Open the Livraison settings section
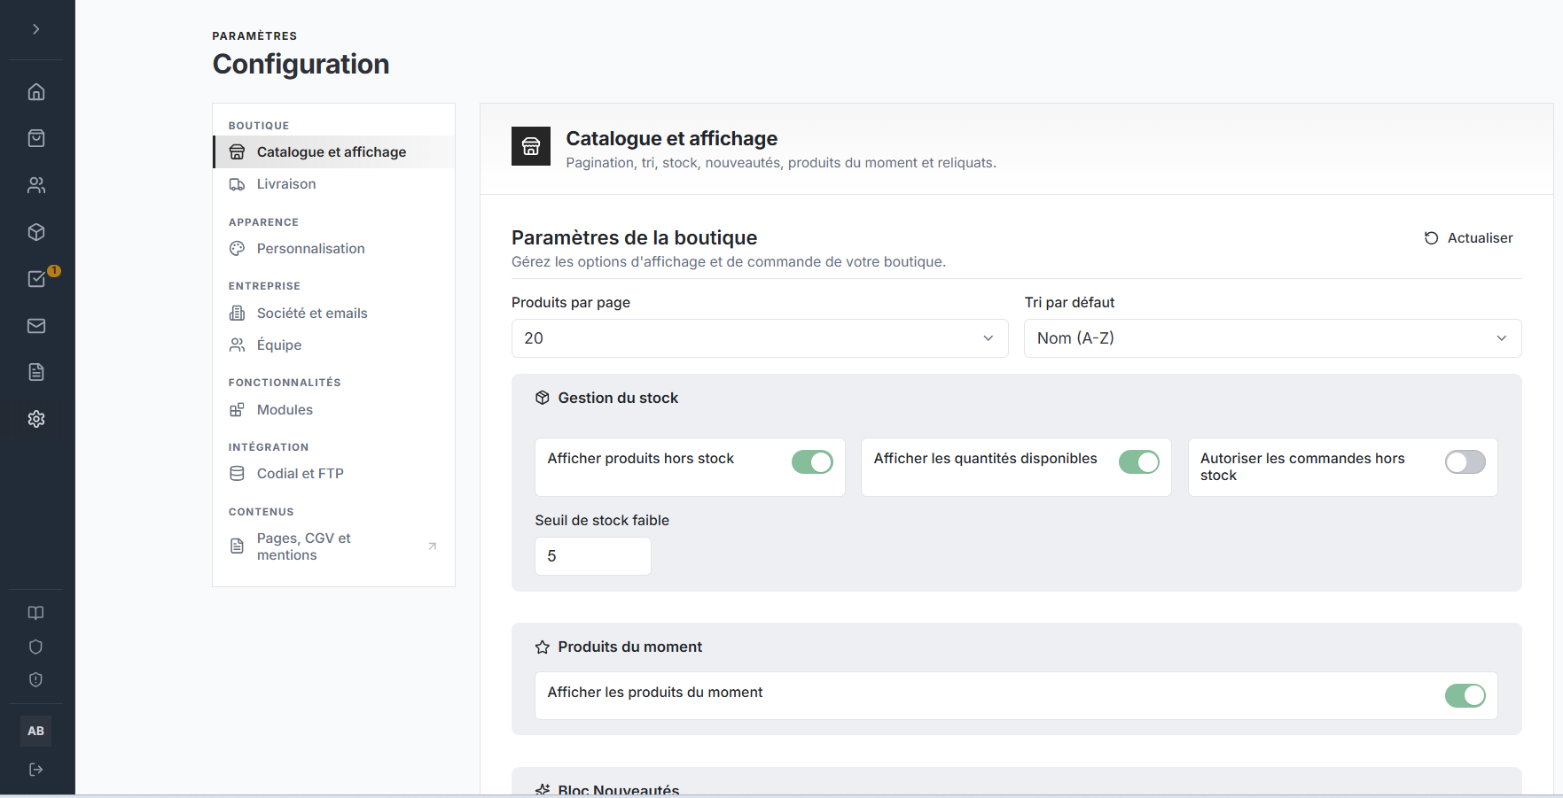The image size is (1563, 798). (333, 184)
